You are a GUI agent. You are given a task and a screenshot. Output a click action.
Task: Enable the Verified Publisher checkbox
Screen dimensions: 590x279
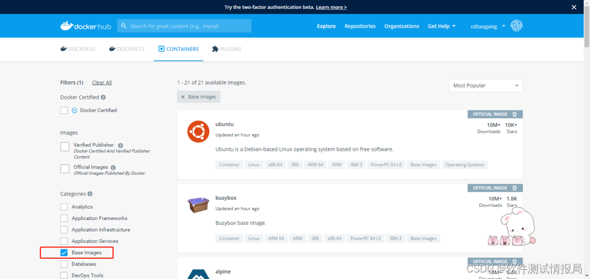(x=64, y=147)
